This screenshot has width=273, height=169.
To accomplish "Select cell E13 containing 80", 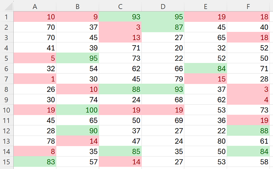I will pyautogui.click(x=205, y=141).
